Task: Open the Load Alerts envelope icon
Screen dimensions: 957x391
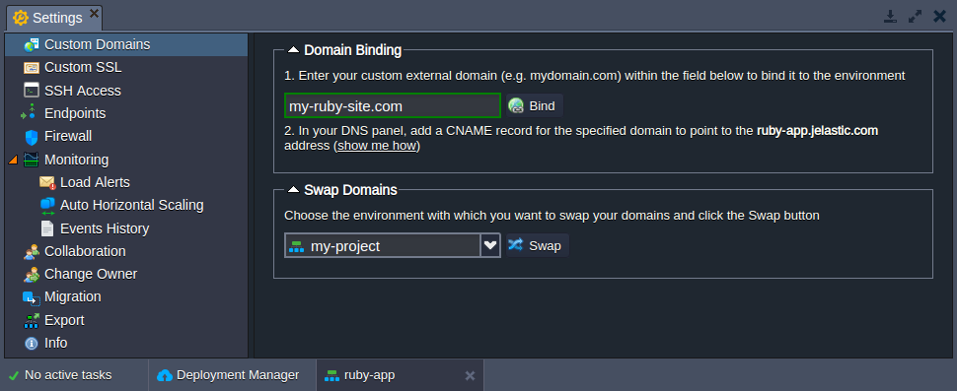Action: (47, 182)
